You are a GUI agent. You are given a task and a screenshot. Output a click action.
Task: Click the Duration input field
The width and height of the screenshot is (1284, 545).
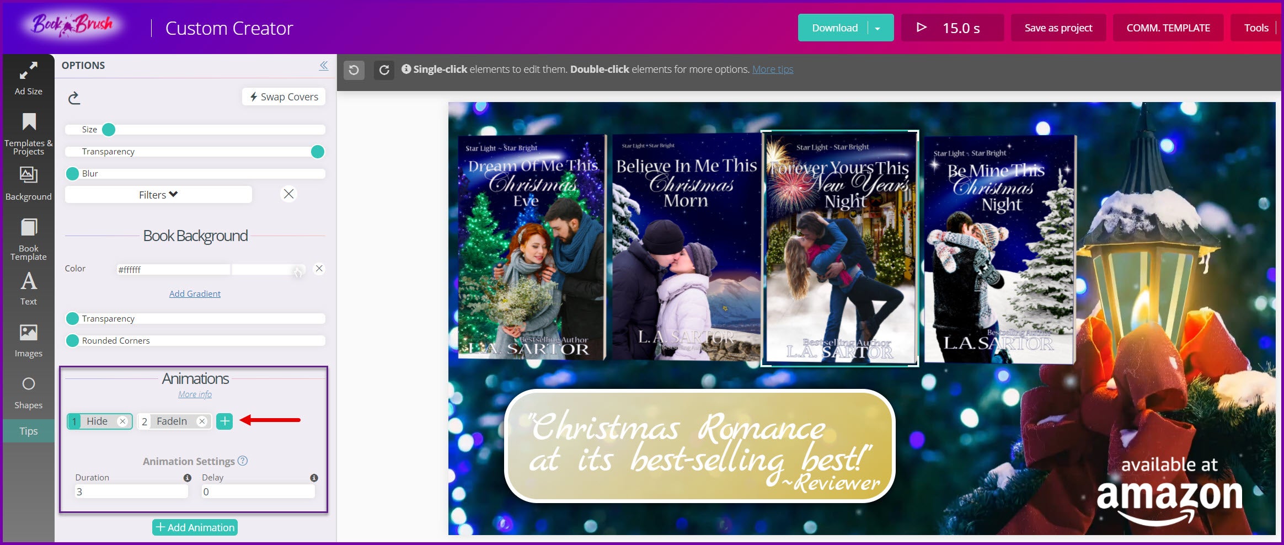click(131, 491)
